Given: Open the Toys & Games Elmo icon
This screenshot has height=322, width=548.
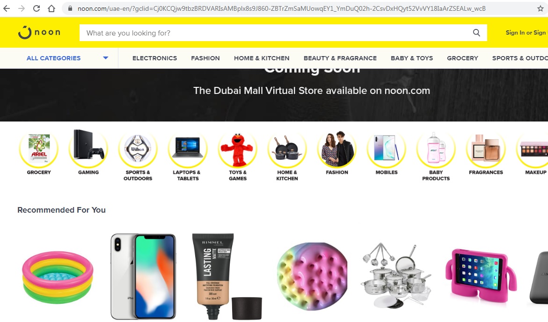Looking at the screenshot, I should click(x=238, y=149).
